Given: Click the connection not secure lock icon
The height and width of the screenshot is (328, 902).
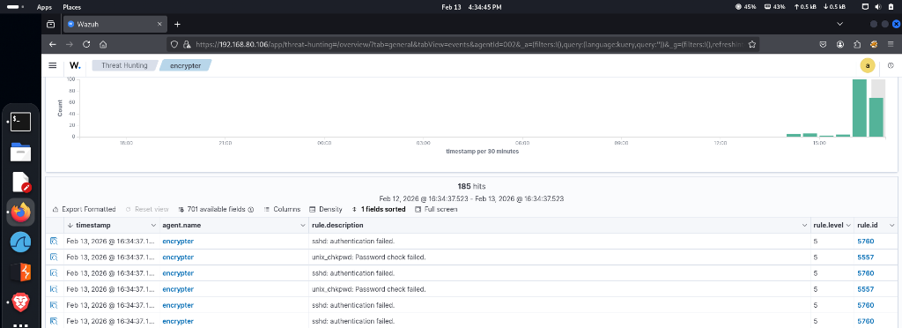Looking at the screenshot, I should pos(187,44).
